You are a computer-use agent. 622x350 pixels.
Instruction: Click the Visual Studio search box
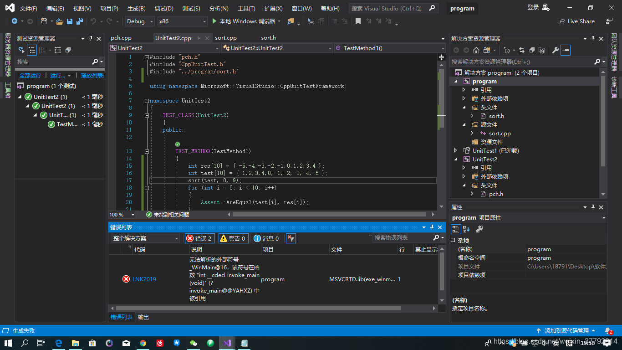pyautogui.click(x=393, y=8)
